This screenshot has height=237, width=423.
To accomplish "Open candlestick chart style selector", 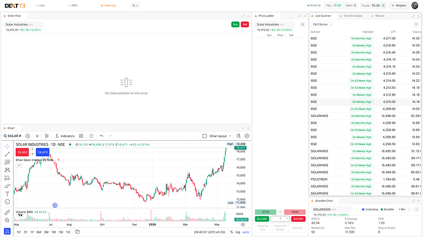I will 47,136.
